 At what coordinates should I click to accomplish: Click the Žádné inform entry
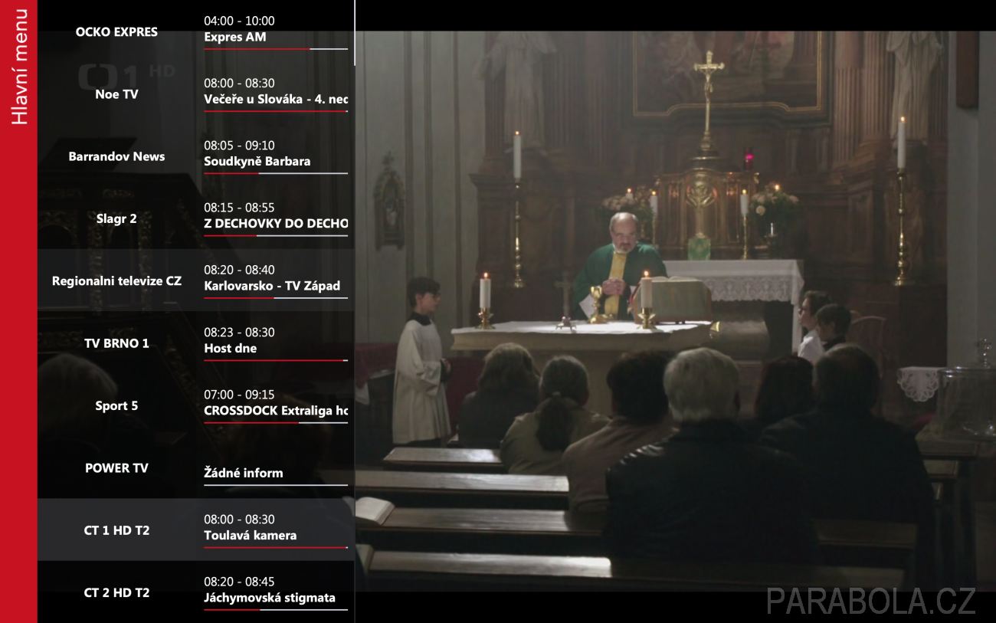tap(244, 473)
